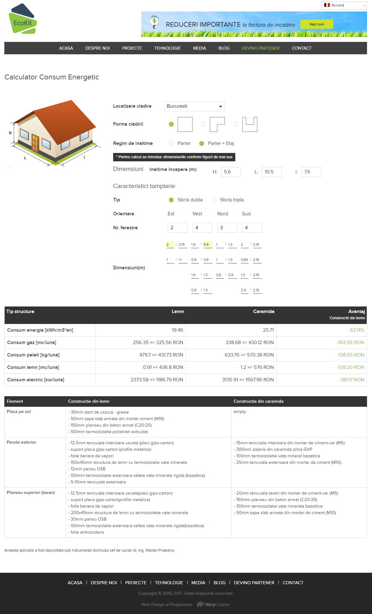Click the EcoKit logo
The width and height of the screenshot is (372, 614).
23,19
